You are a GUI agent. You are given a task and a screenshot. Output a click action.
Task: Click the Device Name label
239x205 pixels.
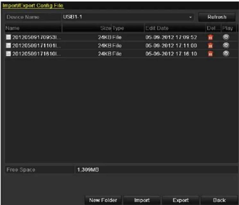coord(23,17)
